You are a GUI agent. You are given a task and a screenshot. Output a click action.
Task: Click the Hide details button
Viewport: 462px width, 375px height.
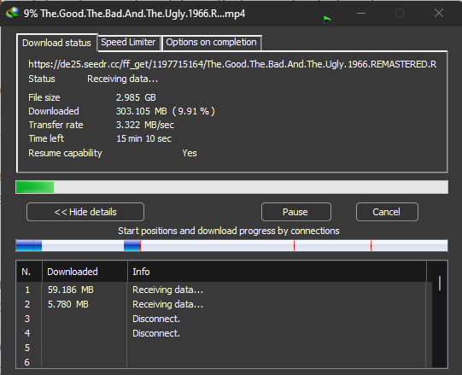pos(85,212)
